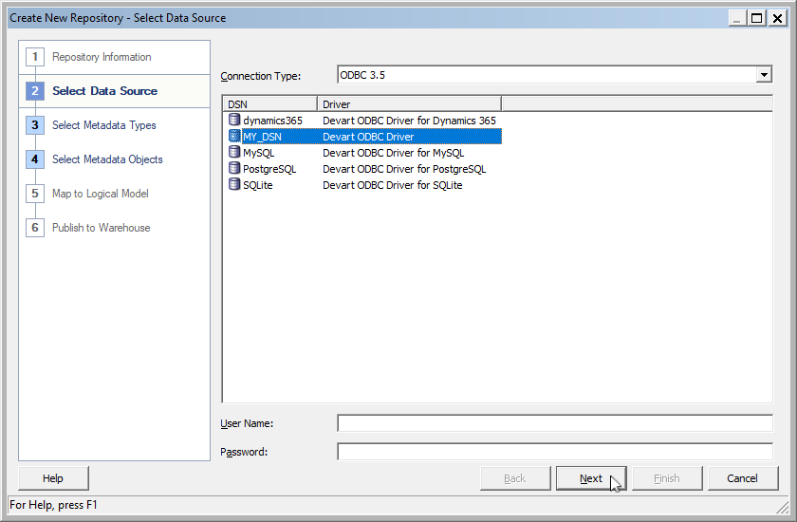The image size is (797, 522).
Task: Select the MySQL DSN entry
Action: [x=258, y=153]
